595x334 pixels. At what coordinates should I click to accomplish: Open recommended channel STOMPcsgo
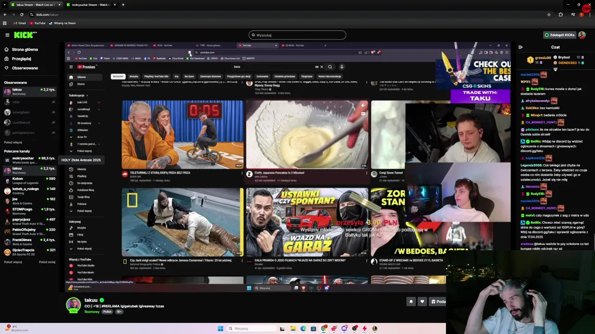[30, 211]
